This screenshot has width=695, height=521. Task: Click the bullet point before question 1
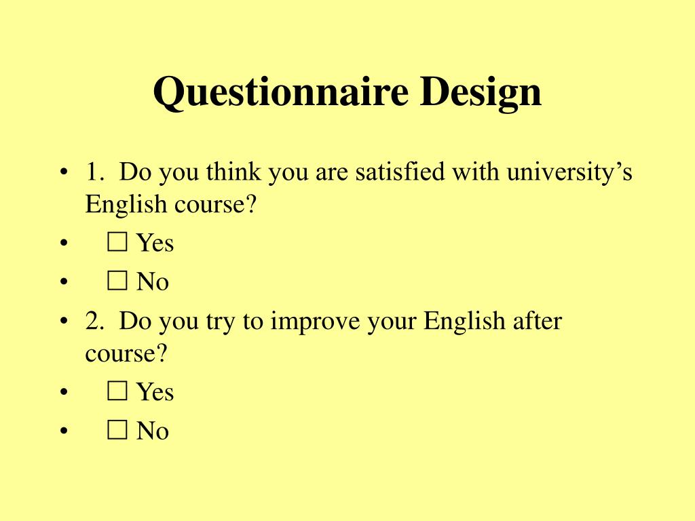64,172
